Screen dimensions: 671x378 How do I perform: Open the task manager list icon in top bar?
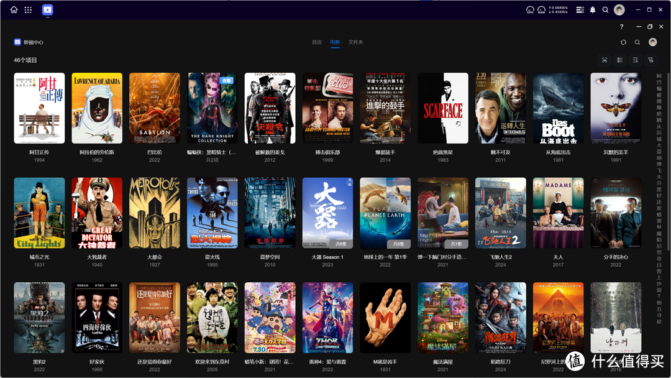tap(580, 9)
